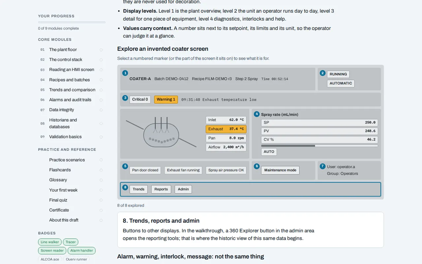422x264 pixels.
Task: Open The control stack module
Action: pos(72,60)
